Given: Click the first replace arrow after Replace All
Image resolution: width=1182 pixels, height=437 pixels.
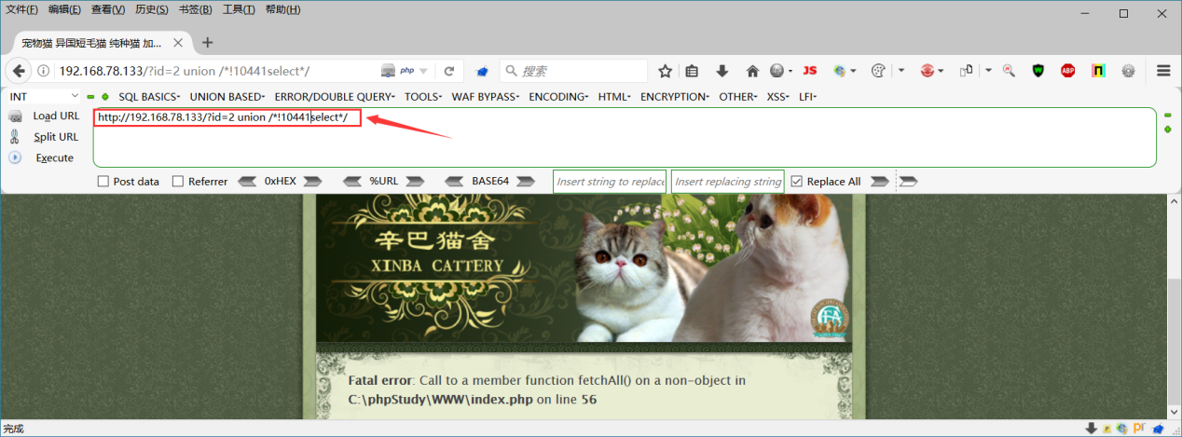Looking at the screenshot, I should (x=879, y=182).
